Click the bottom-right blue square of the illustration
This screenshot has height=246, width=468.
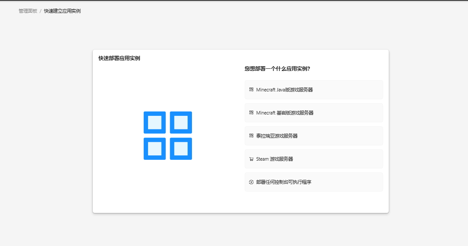(x=181, y=148)
